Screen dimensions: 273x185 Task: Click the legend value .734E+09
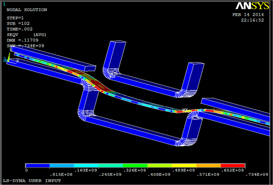257,175
